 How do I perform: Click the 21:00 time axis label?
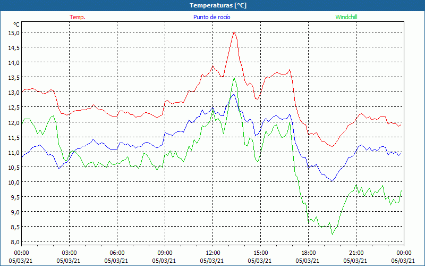point(356,253)
